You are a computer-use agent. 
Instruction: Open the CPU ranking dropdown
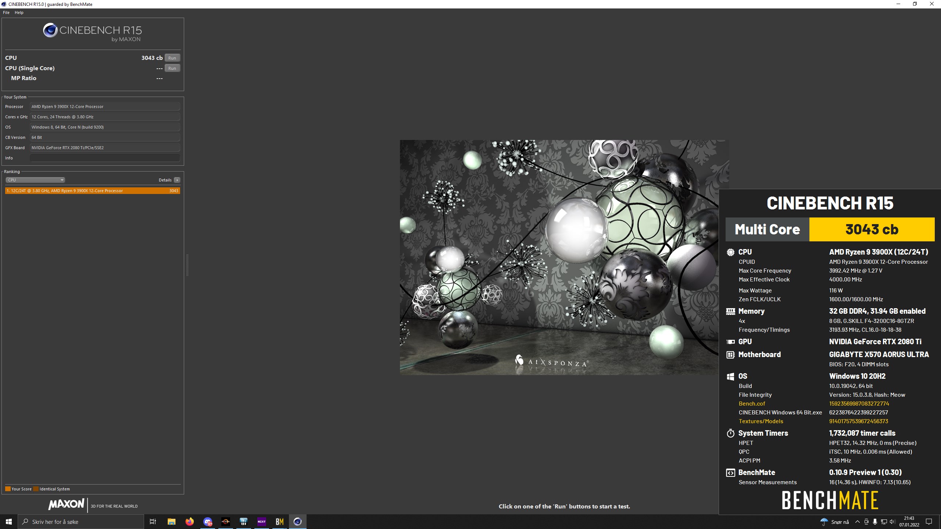(x=35, y=180)
